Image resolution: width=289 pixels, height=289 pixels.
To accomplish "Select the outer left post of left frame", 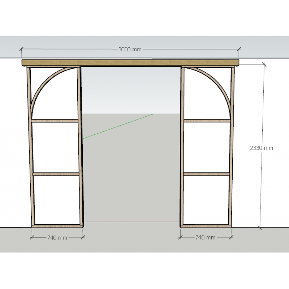I will (30, 144).
